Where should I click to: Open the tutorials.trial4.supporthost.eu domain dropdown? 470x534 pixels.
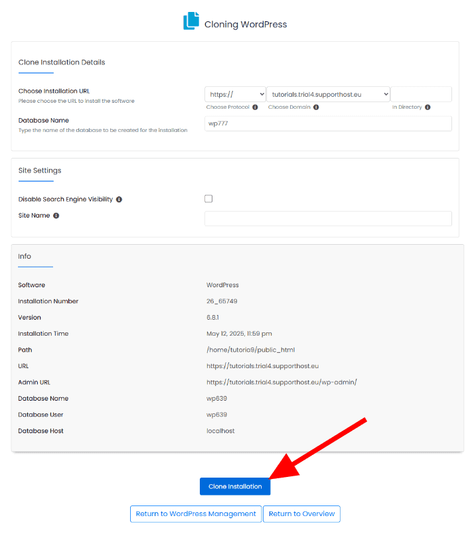pos(328,94)
